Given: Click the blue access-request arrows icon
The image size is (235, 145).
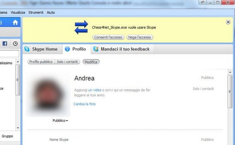Looking at the screenshot, I should (x=81, y=27).
